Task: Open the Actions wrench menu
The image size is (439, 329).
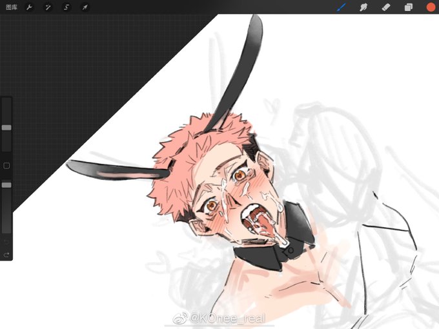Action: (x=30, y=7)
